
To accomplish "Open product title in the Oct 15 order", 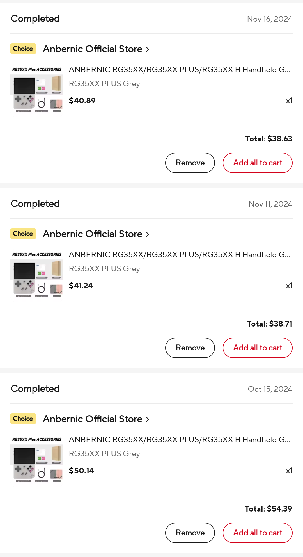I will click(x=180, y=440).
